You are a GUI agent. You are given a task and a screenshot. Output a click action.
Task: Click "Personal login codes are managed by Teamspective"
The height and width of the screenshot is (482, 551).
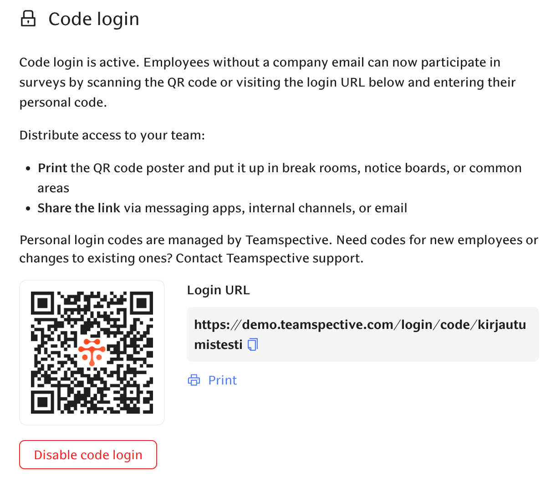click(175, 240)
